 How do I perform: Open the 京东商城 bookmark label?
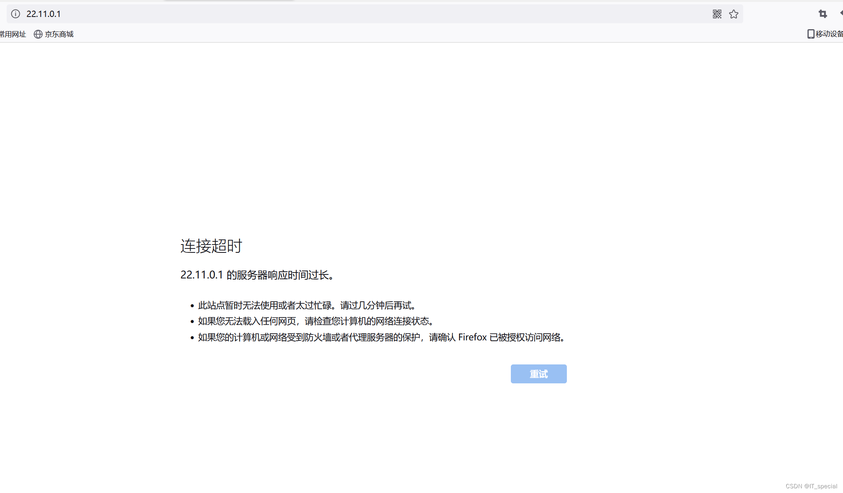click(x=59, y=34)
